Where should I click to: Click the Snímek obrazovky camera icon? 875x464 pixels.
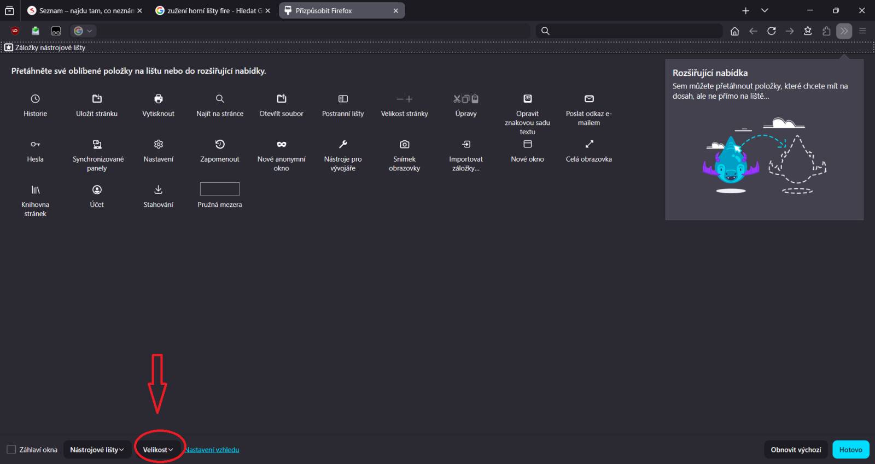(x=404, y=144)
